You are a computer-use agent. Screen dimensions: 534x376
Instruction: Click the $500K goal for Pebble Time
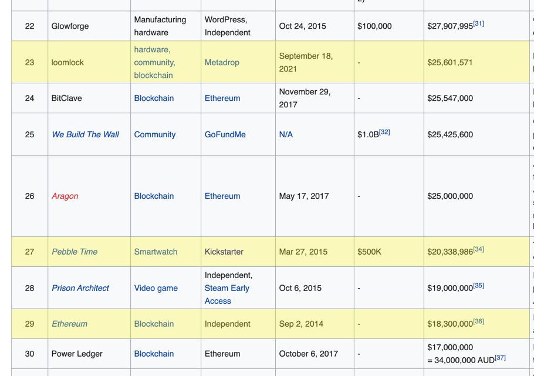[x=369, y=252]
